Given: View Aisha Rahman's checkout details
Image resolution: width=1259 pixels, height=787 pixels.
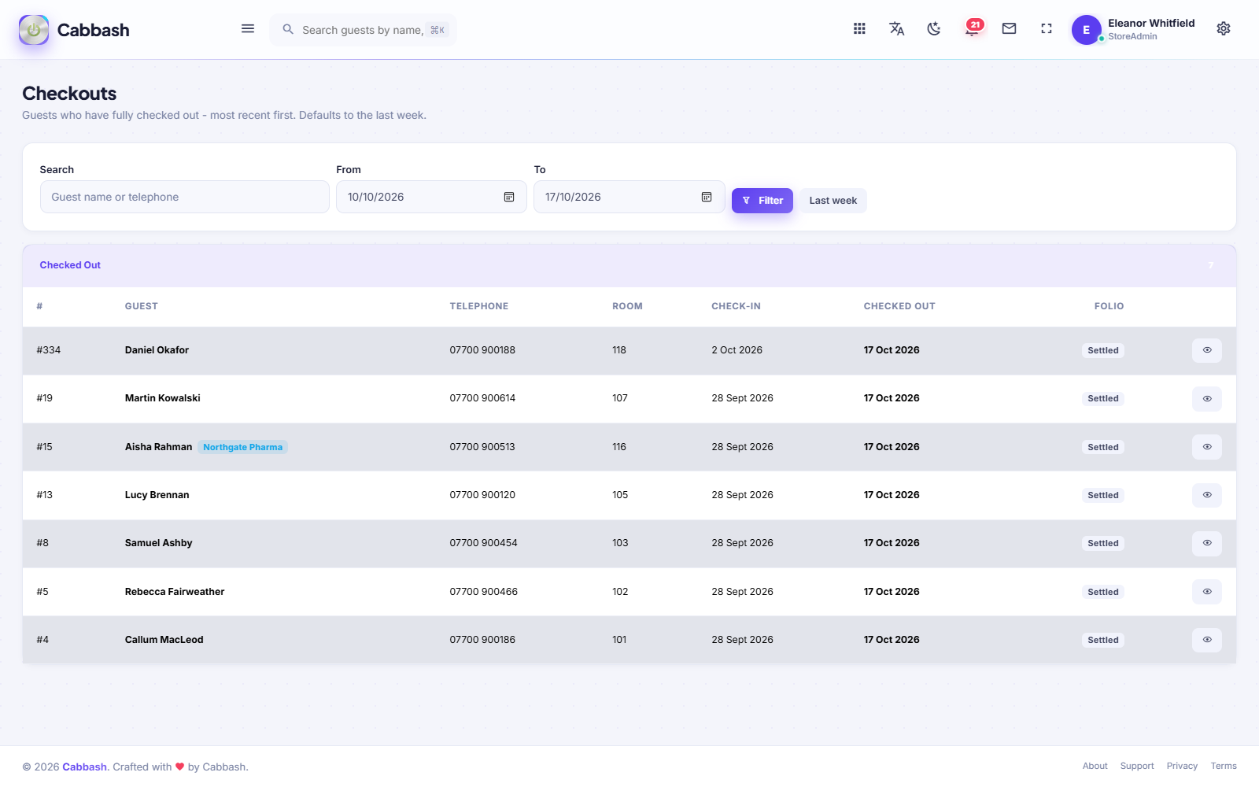Looking at the screenshot, I should (1207, 447).
